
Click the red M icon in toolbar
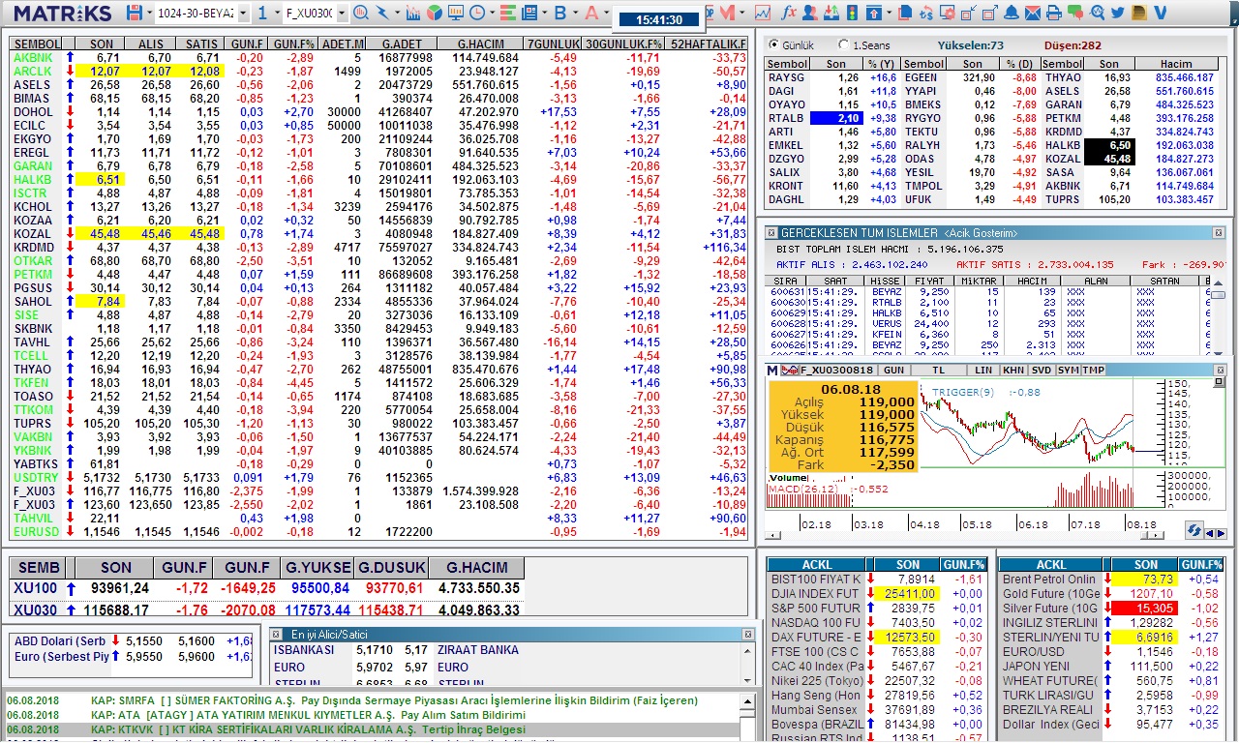(x=728, y=13)
